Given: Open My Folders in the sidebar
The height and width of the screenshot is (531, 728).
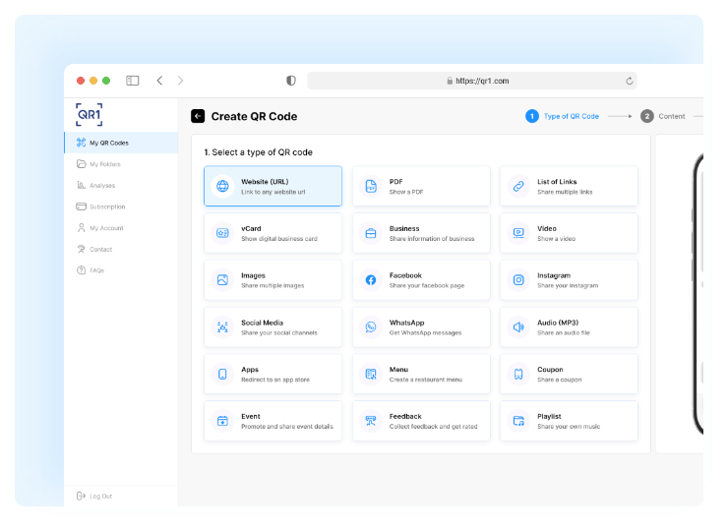Looking at the screenshot, I should click(x=106, y=164).
